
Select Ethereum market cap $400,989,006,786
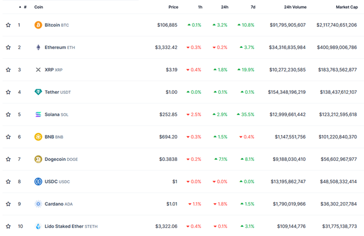[x=337, y=47]
